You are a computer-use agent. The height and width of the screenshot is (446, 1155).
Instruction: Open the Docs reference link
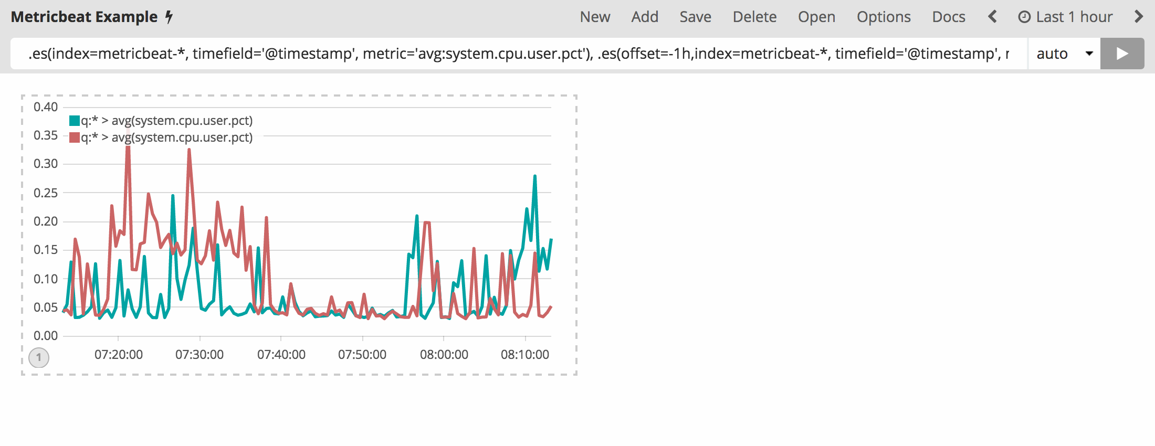pyautogui.click(x=949, y=17)
